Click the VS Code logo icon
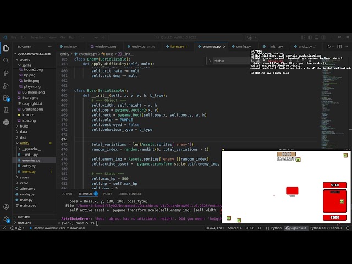Image resolution: width=352 pixels, height=264 pixels. (x=5, y=37)
